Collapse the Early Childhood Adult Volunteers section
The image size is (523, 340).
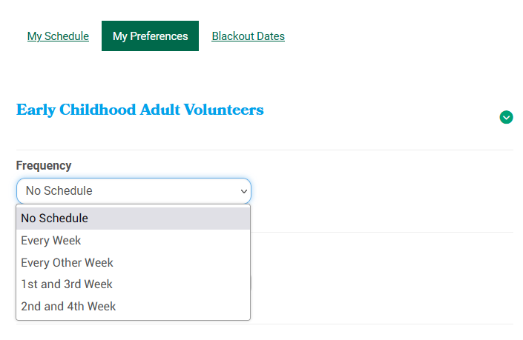click(x=506, y=117)
